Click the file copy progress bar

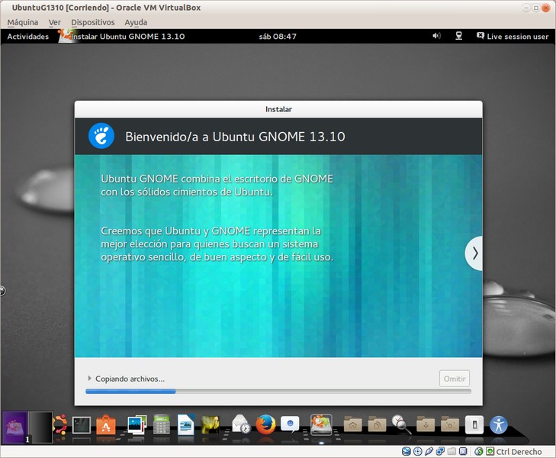tap(278, 392)
